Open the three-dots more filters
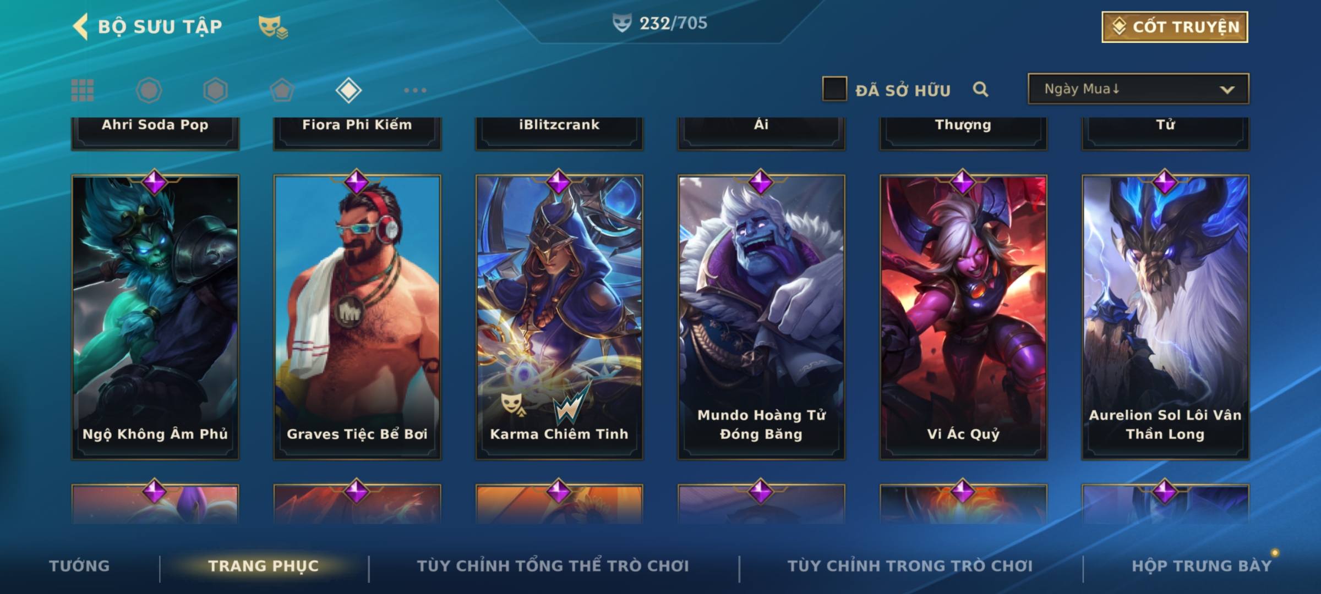Viewport: 1321px width, 594px height. tap(415, 90)
